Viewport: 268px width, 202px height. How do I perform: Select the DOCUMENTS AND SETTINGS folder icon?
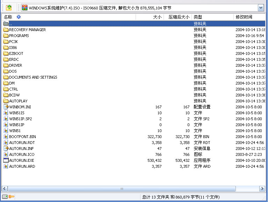point(6,77)
